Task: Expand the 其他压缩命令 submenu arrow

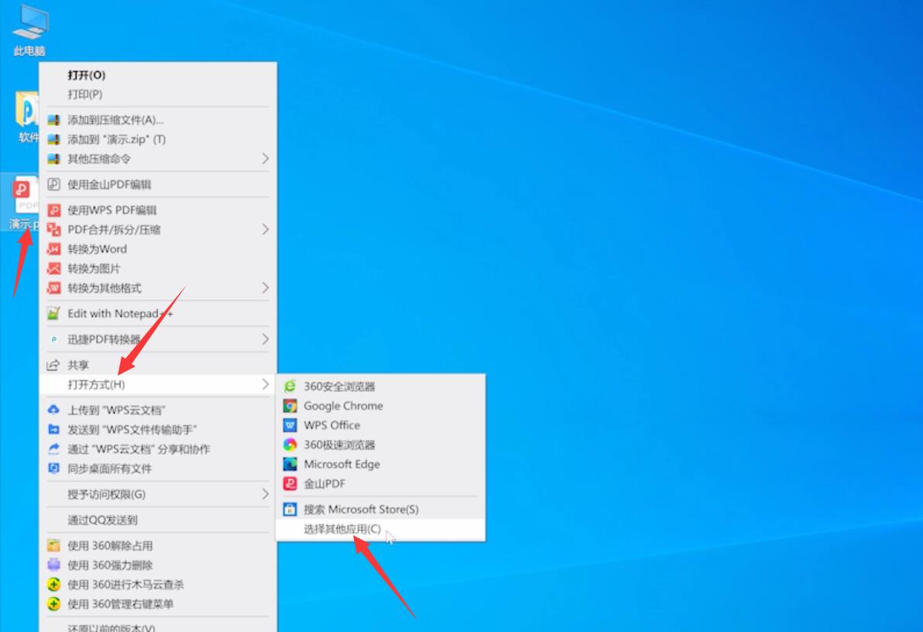Action: 265,159
